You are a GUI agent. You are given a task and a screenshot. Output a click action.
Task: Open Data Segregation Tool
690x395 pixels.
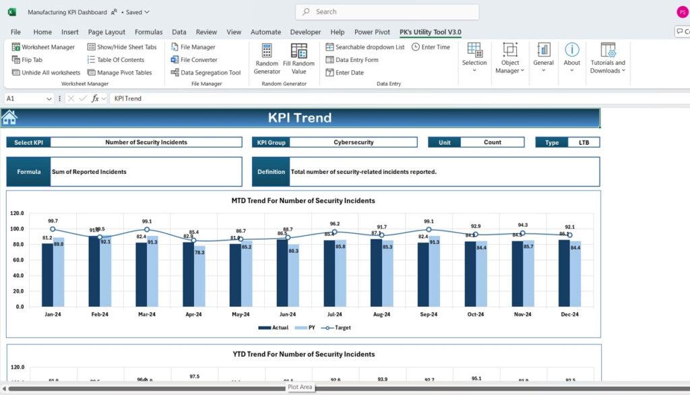pyautogui.click(x=206, y=73)
